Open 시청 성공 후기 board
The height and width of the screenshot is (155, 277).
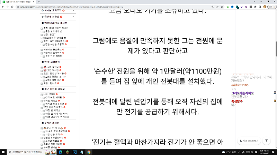[53, 135]
